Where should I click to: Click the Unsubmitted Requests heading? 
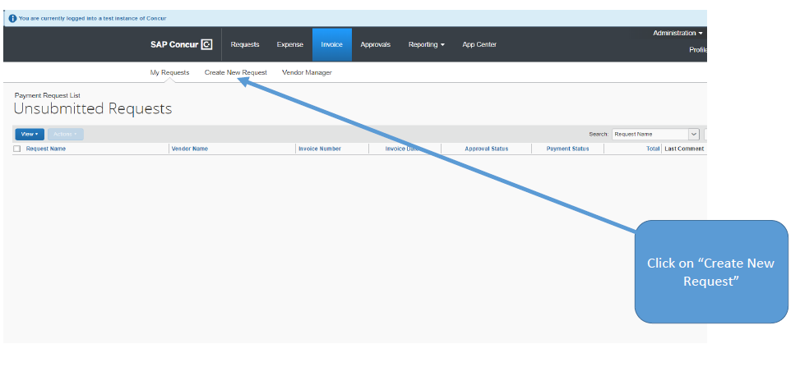(x=93, y=108)
